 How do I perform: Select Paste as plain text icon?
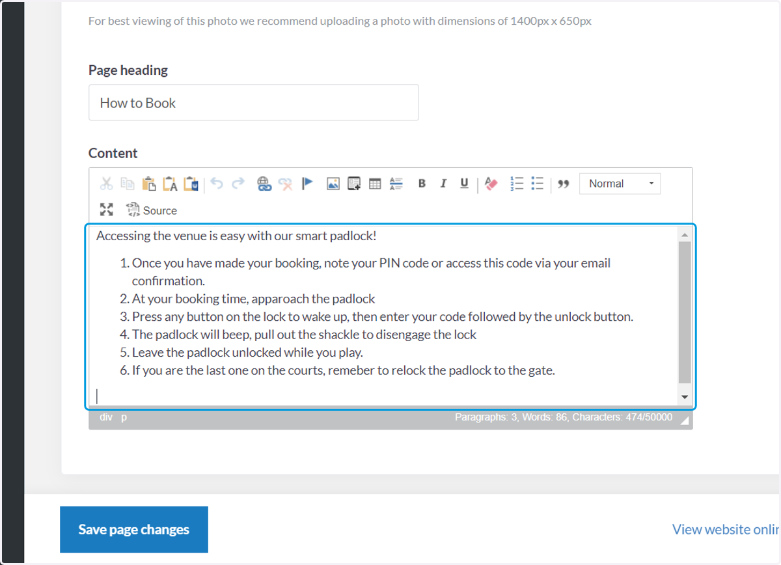coord(170,184)
